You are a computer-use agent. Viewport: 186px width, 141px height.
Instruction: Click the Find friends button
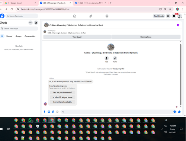[159, 16]
